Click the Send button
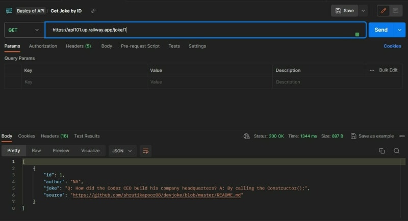Viewport: 408px width, 221px height. 381,30
